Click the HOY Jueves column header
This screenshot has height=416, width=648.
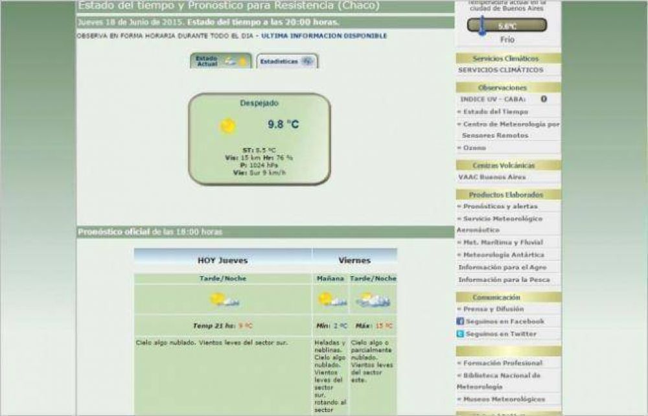tap(222, 260)
